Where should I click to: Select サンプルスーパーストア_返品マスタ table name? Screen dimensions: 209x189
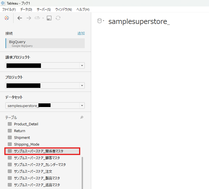[x=37, y=185]
